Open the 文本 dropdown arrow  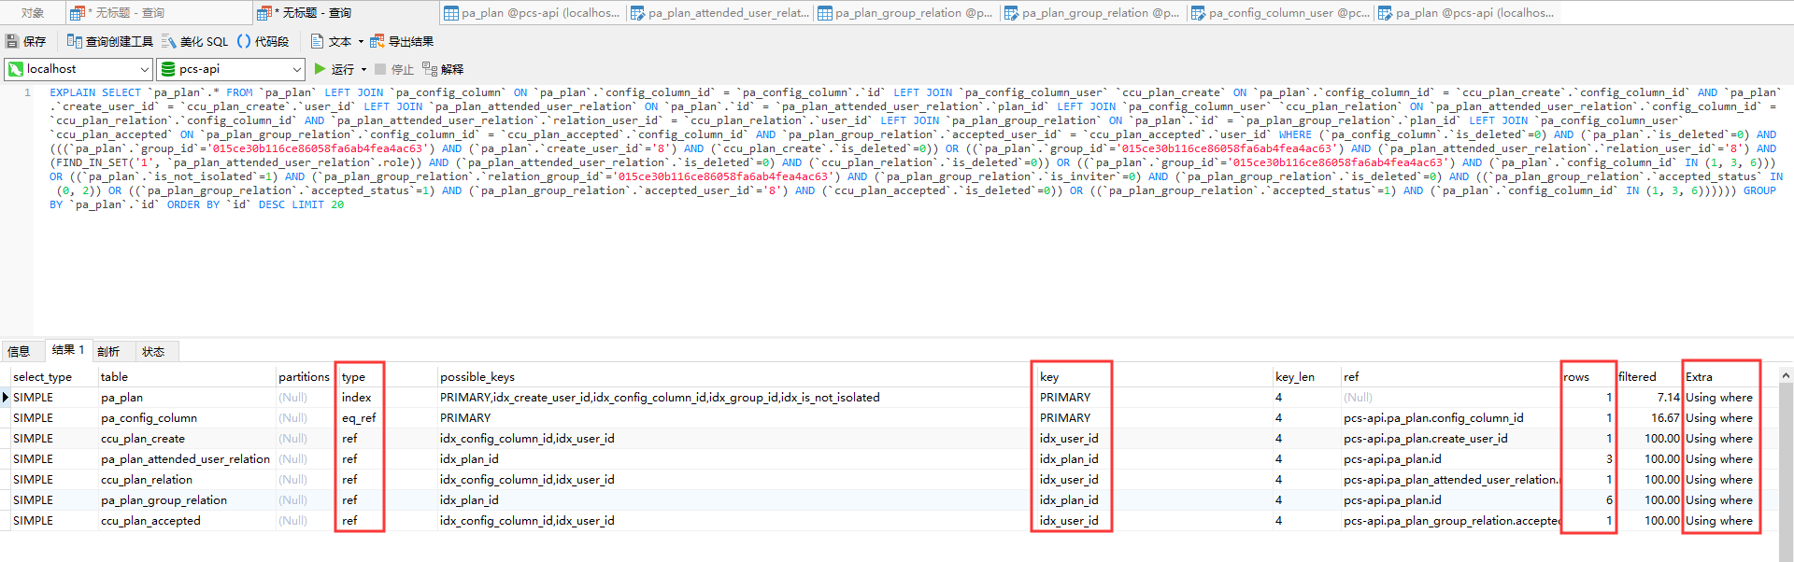361,41
